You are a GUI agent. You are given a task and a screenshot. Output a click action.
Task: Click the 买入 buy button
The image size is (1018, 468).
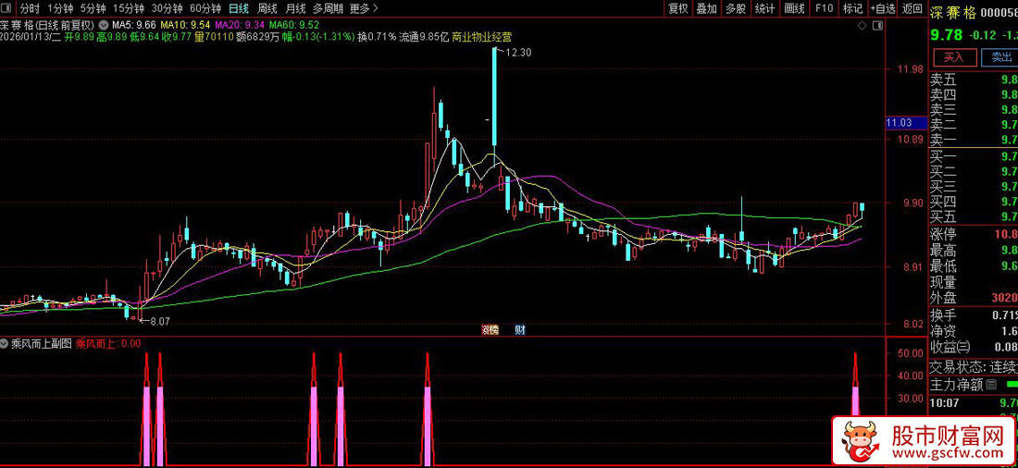tap(954, 57)
